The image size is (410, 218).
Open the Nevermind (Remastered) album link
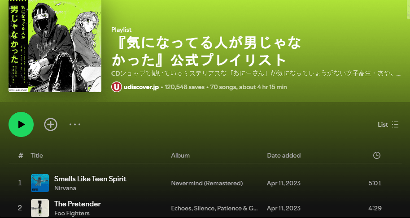(207, 183)
